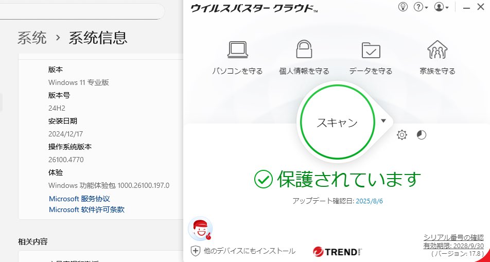Click the red-capped mascot avatar icon
The height and width of the screenshot is (262, 490).
coord(200,229)
